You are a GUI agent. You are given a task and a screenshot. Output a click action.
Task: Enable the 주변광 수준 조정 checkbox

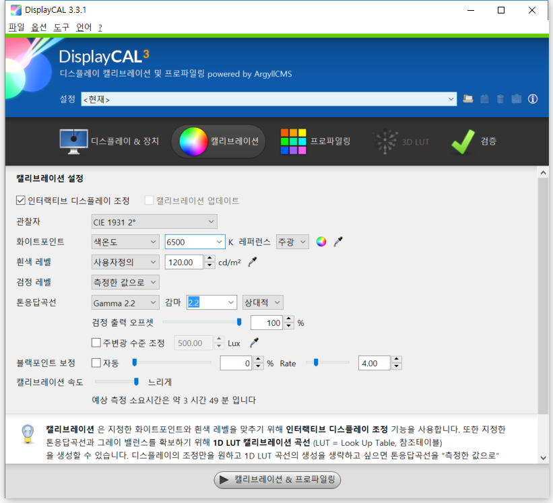tap(96, 343)
